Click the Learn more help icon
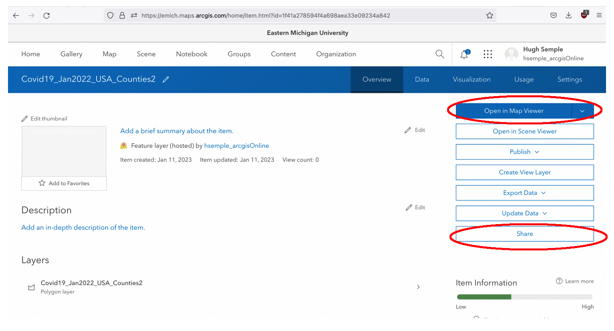This screenshot has width=614, height=331. pos(559,281)
